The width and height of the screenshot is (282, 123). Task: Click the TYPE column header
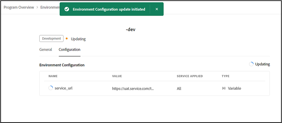[226, 76]
